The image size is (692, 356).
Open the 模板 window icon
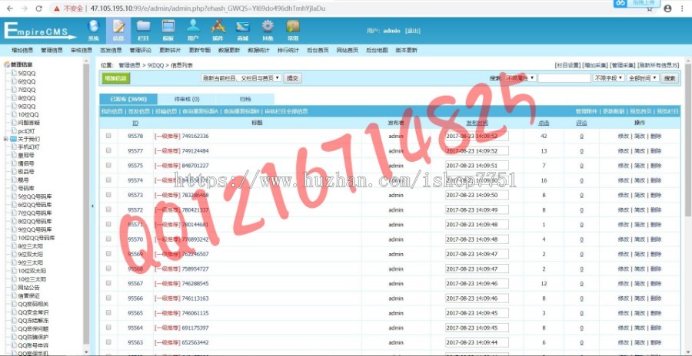pyautogui.click(x=168, y=26)
